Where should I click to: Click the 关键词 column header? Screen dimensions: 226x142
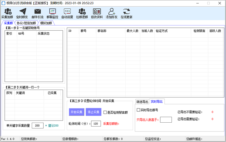point(29,93)
